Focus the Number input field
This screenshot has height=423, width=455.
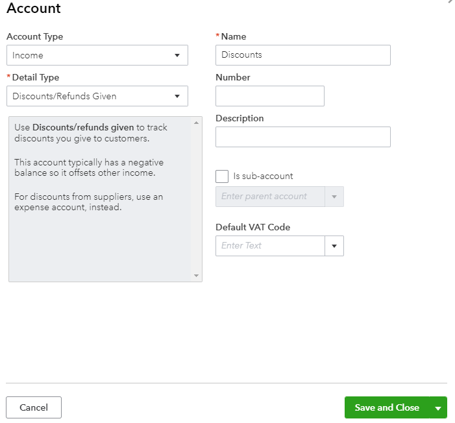point(269,96)
